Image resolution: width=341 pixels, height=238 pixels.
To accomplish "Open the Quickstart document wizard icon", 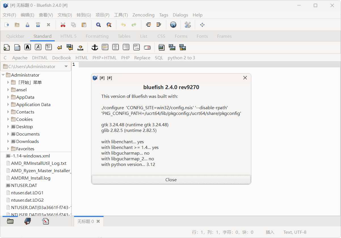I will click(x=7, y=47).
